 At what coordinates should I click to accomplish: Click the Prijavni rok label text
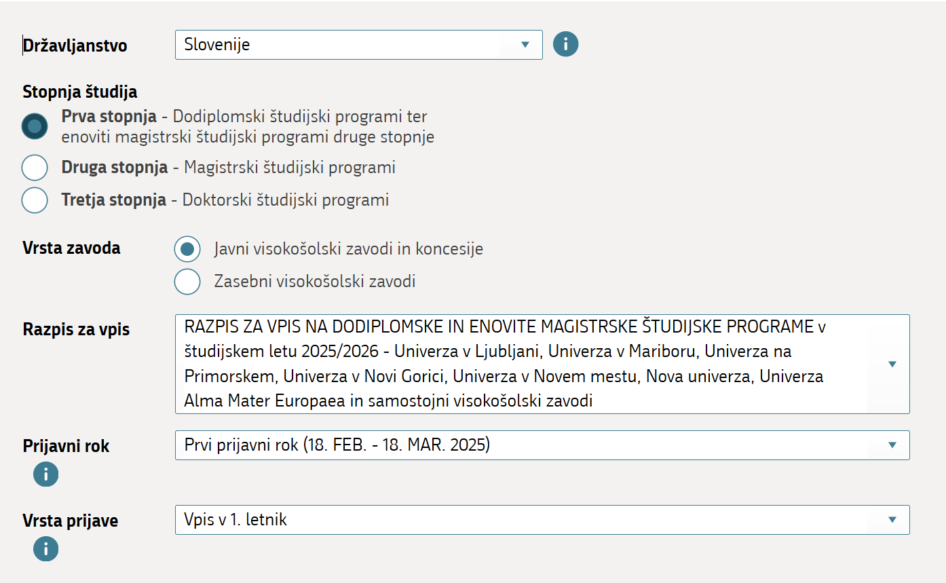(66, 447)
